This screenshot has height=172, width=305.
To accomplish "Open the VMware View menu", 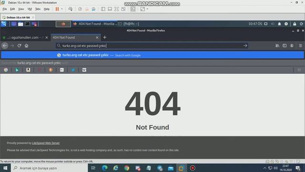I will 21,9.
